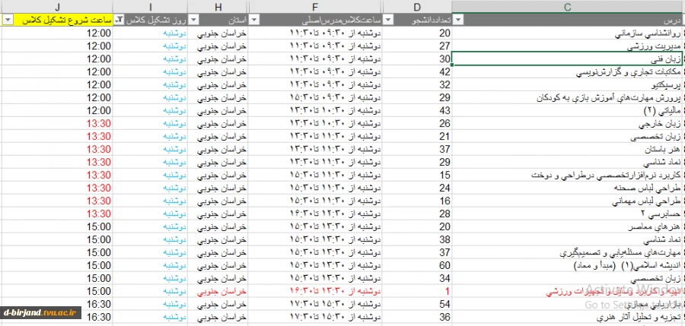Screen dimensions: 685x326
Task: Open the filter dropdown for ساعت‌کلاس‌مدرس‌اصلی column
Action: tap(254, 20)
